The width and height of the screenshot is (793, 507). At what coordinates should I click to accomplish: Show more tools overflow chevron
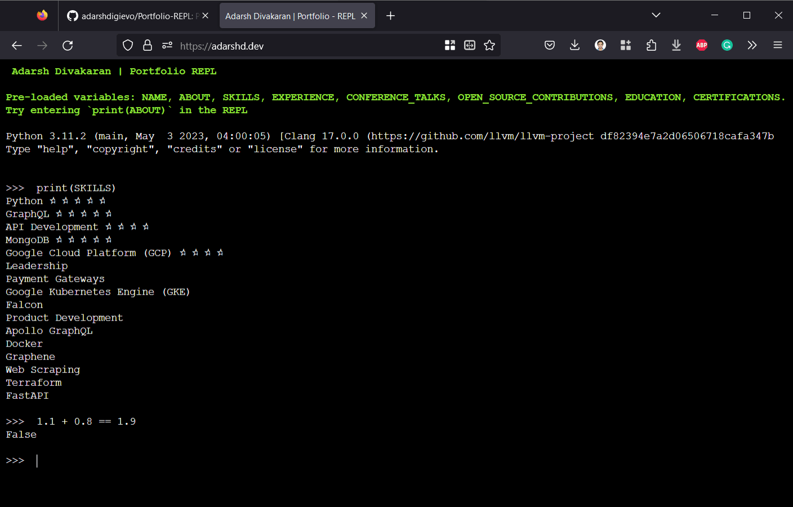752,46
